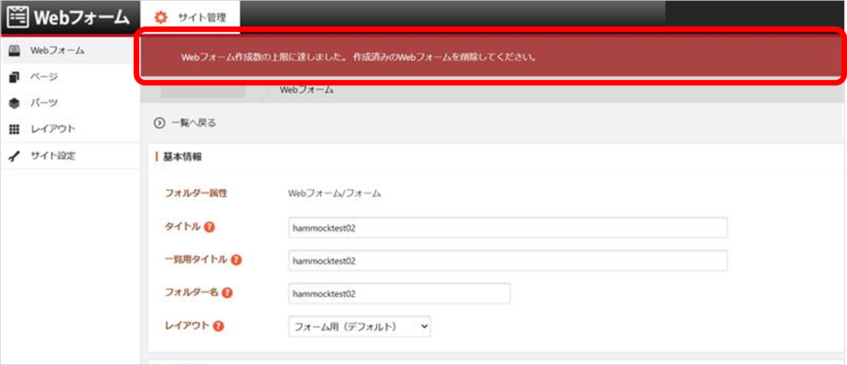Click the フォルダー属性 label
The height and width of the screenshot is (365, 847).
point(196,193)
